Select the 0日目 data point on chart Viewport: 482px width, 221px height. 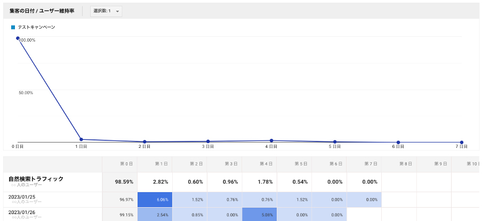coord(18,38)
